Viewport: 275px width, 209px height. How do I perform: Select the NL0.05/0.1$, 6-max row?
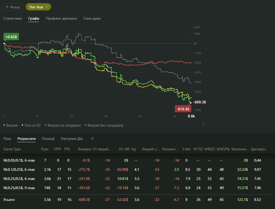tap(137, 160)
